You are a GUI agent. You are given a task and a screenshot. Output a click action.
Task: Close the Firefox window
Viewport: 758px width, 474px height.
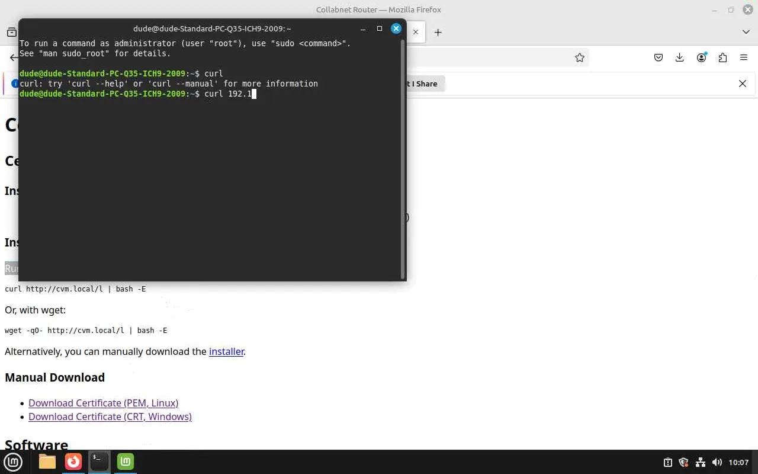(x=747, y=9)
